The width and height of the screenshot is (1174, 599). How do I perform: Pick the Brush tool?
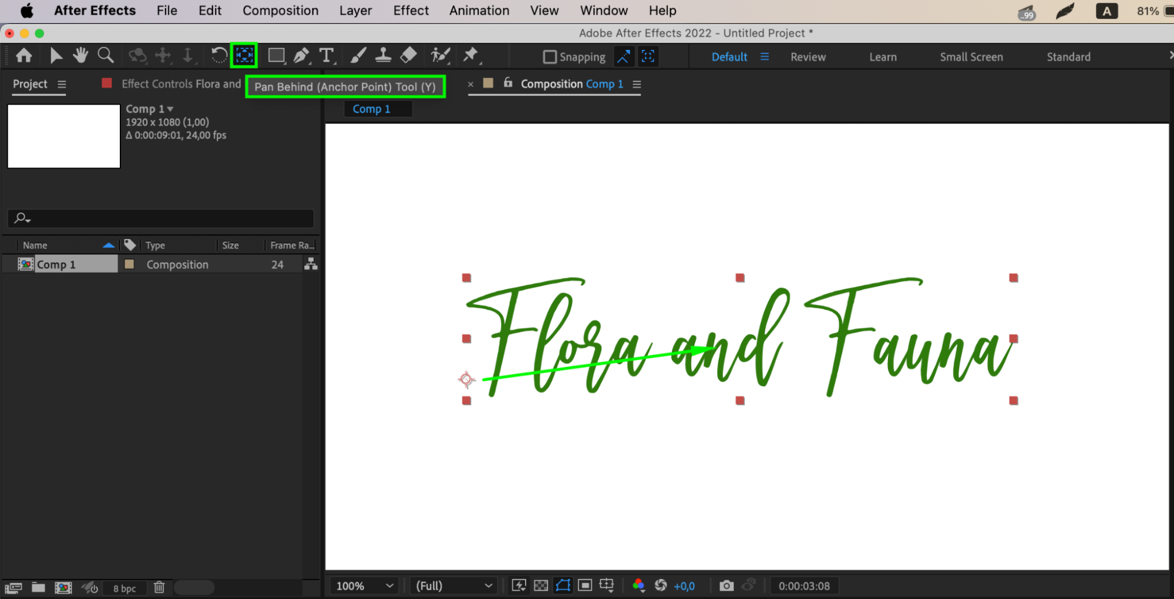pos(358,56)
